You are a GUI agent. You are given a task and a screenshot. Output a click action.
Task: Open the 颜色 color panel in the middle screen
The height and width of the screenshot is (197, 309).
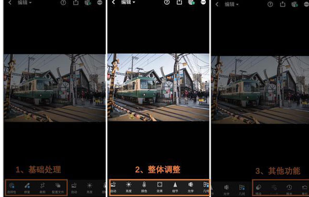144,187
